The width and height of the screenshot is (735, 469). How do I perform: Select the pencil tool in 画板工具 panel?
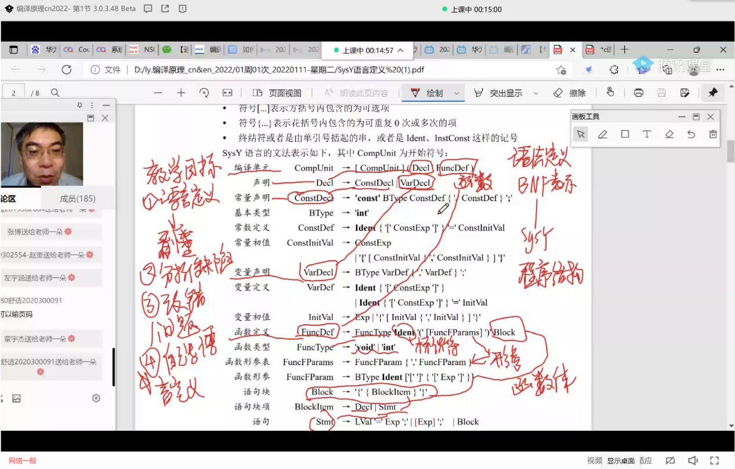click(x=603, y=134)
